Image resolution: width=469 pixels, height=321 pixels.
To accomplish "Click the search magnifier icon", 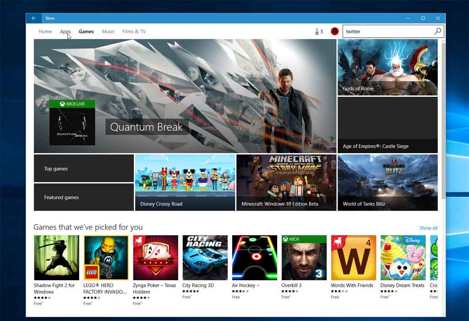I will pyautogui.click(x=437, y=31).
